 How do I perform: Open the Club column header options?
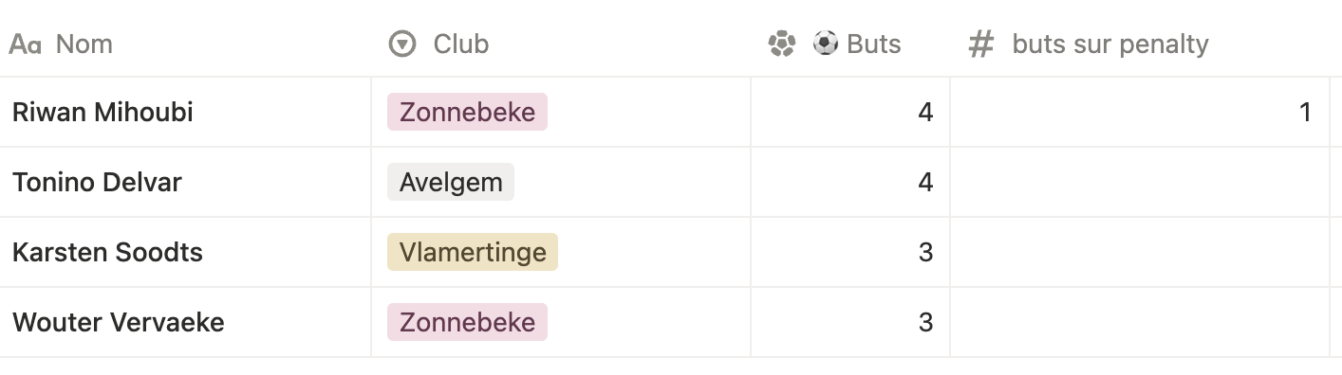561,44
